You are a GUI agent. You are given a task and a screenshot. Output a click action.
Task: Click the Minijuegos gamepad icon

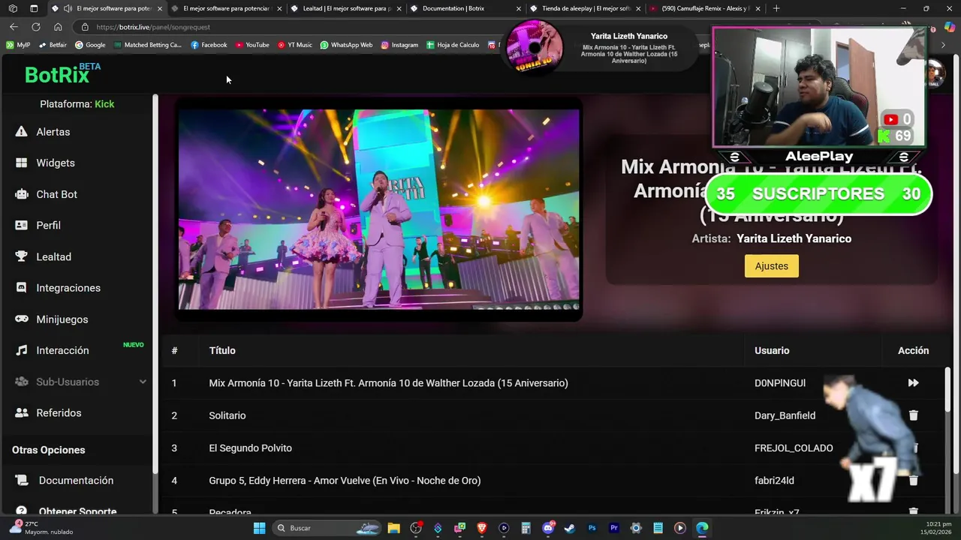click(22, 319)
